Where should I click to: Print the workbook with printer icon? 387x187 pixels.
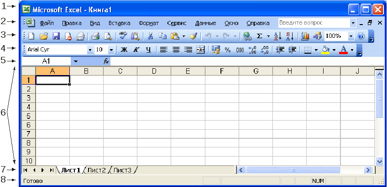[x=95, y=36]
